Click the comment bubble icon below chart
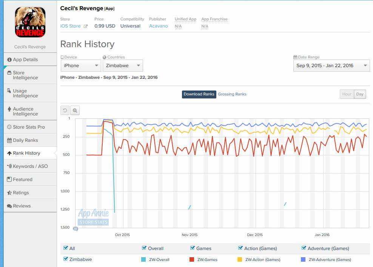 point(76,229)
